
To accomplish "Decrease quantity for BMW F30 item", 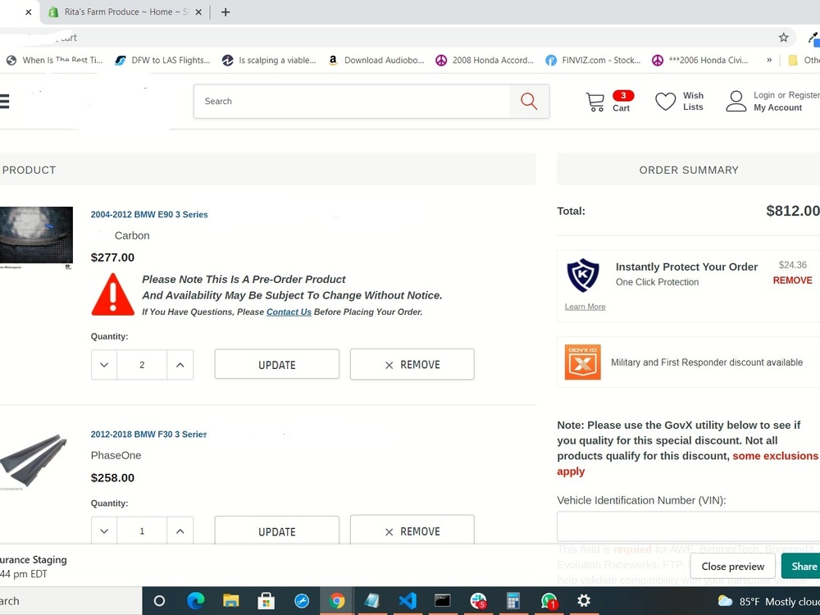I will pyautogui.click(x=104, y=531).
